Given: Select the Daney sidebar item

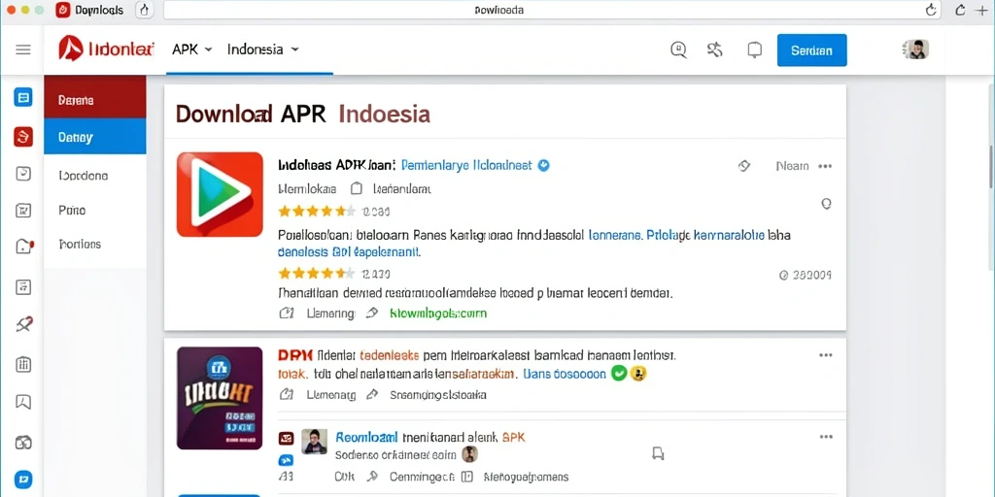Looking at the screenshot, I should (x=94, y=137).
